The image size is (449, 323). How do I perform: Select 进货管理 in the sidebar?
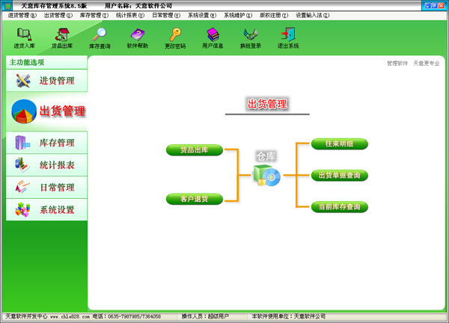pyautogui.click(x=46, y=81)
